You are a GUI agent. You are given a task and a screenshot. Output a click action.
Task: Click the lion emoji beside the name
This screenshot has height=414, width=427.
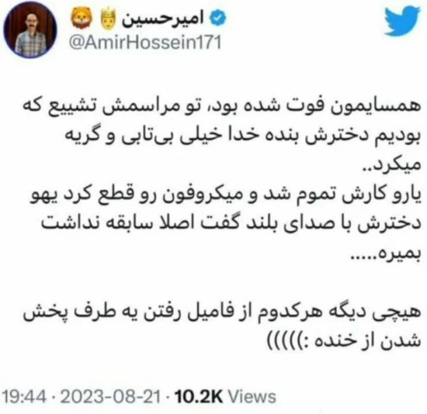[81, 18]
